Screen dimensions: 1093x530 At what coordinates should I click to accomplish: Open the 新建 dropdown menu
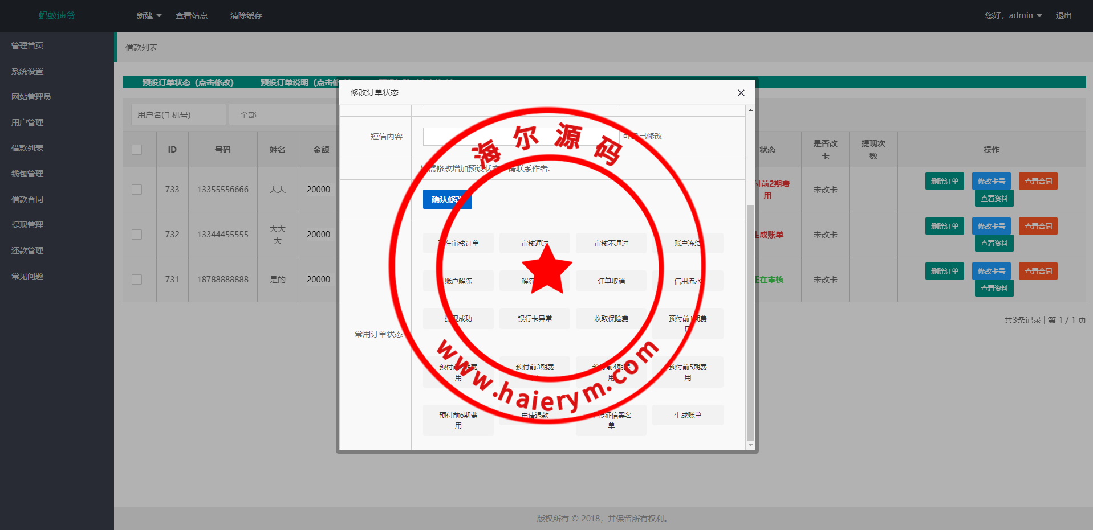149,15
